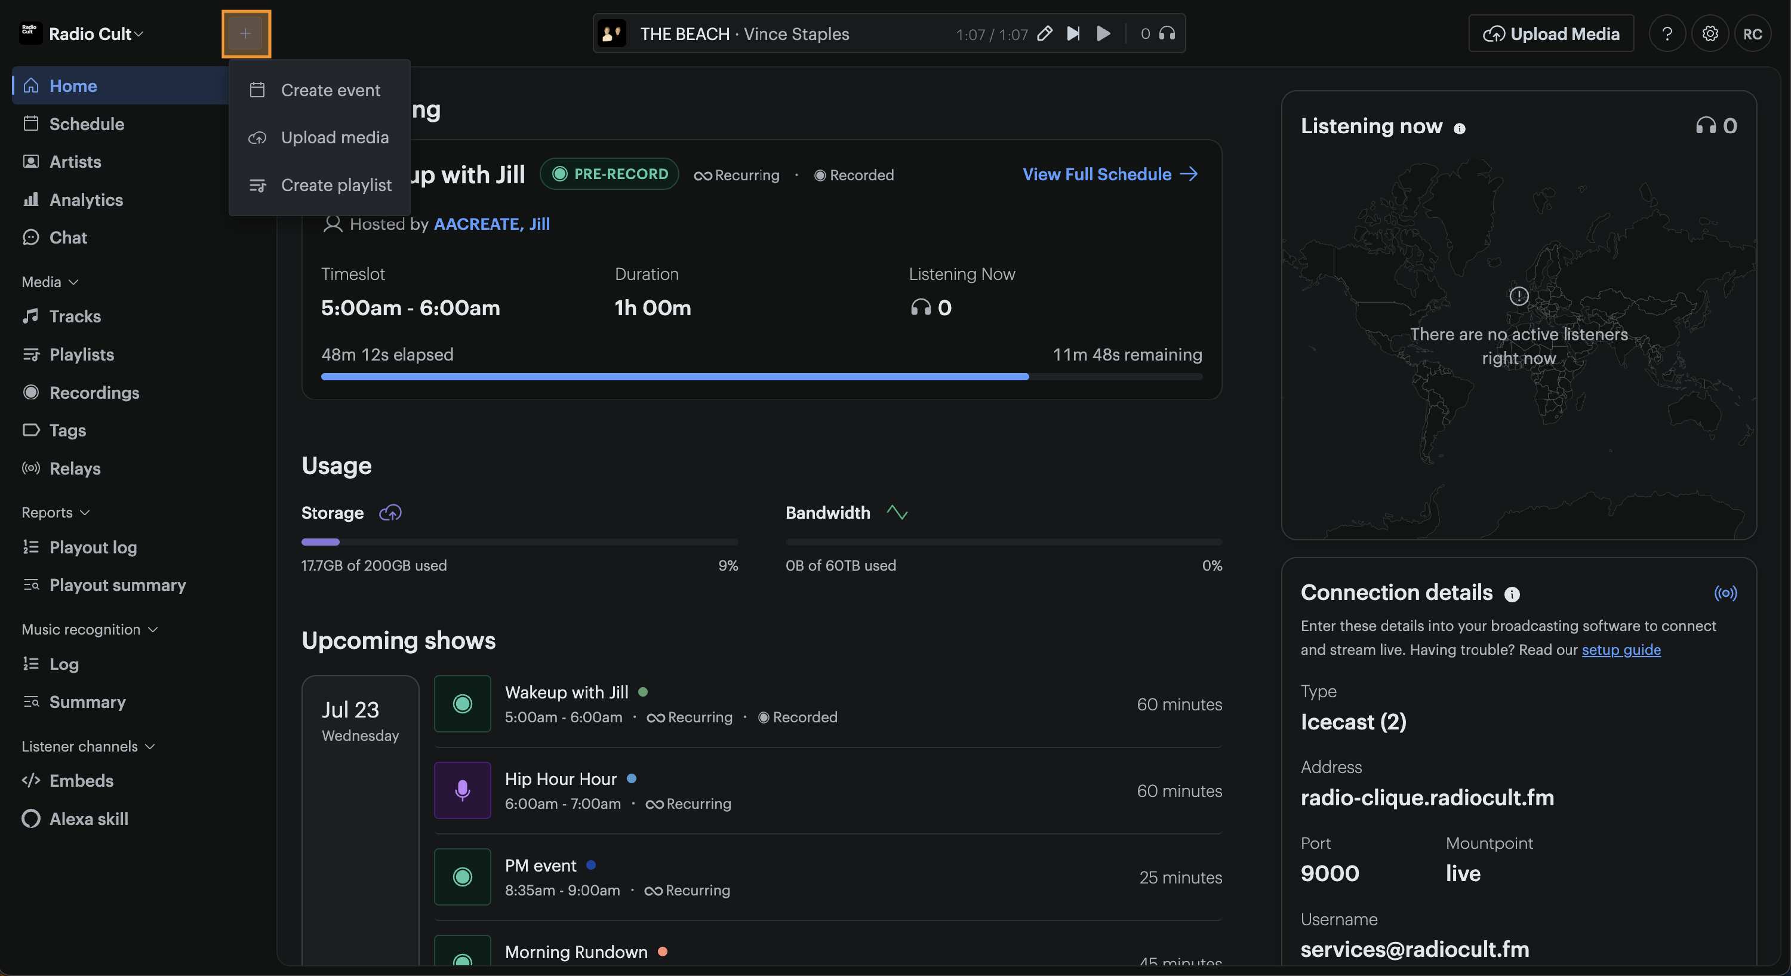The height and width of the screenshot is (976, 1791).
Task: Open the setup guide link
Action: click(x=1621, y=649)
